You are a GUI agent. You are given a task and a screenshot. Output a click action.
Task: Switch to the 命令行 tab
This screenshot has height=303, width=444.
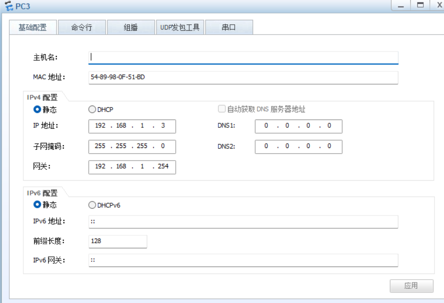point(82,28)
